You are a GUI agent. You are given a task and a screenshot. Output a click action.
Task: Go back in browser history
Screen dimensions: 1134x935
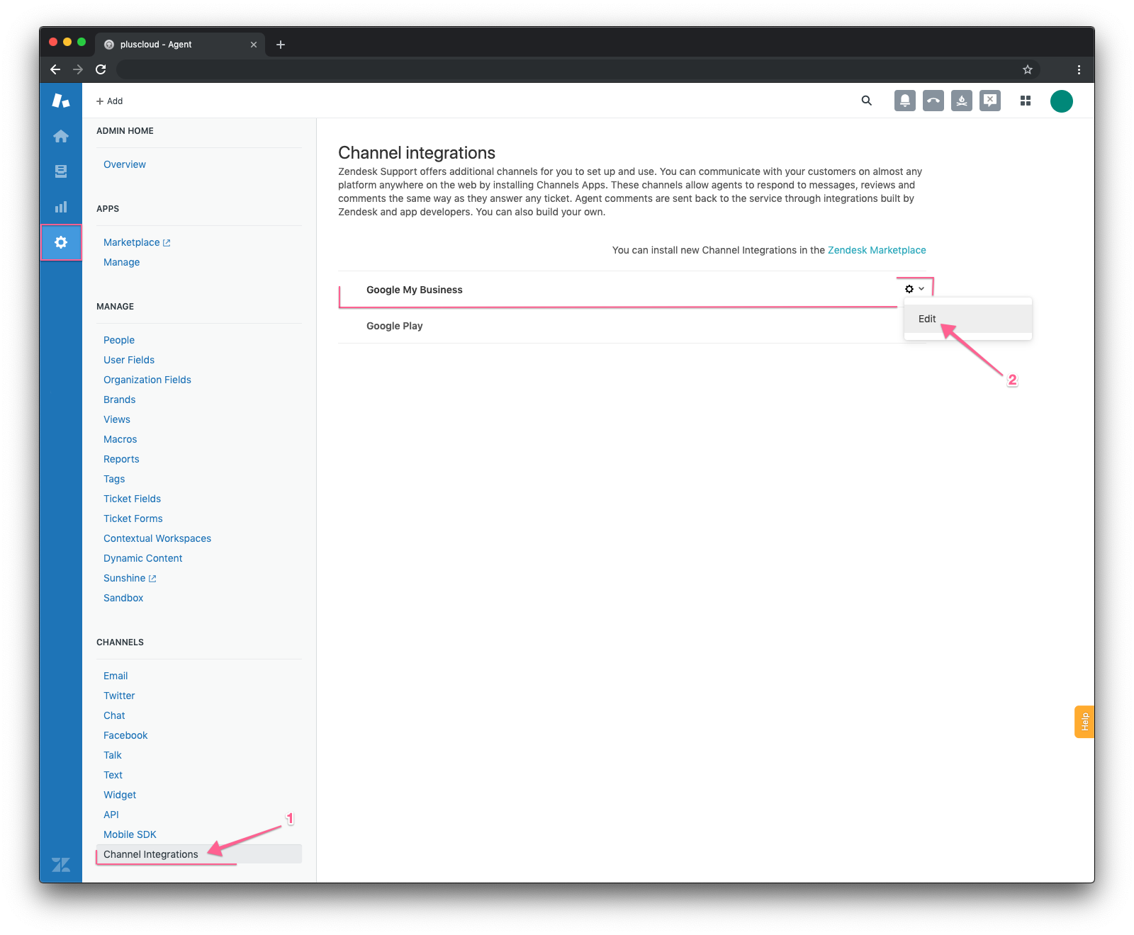click(x=55, y=69)
